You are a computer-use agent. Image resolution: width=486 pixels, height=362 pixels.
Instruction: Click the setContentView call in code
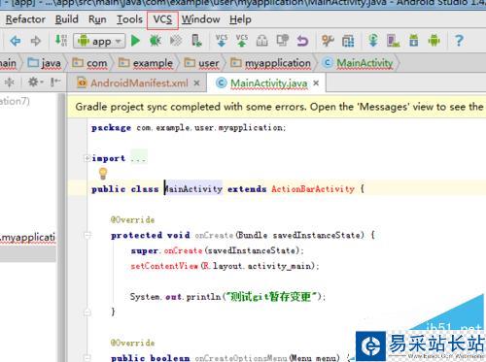click(x=164, y=266)
